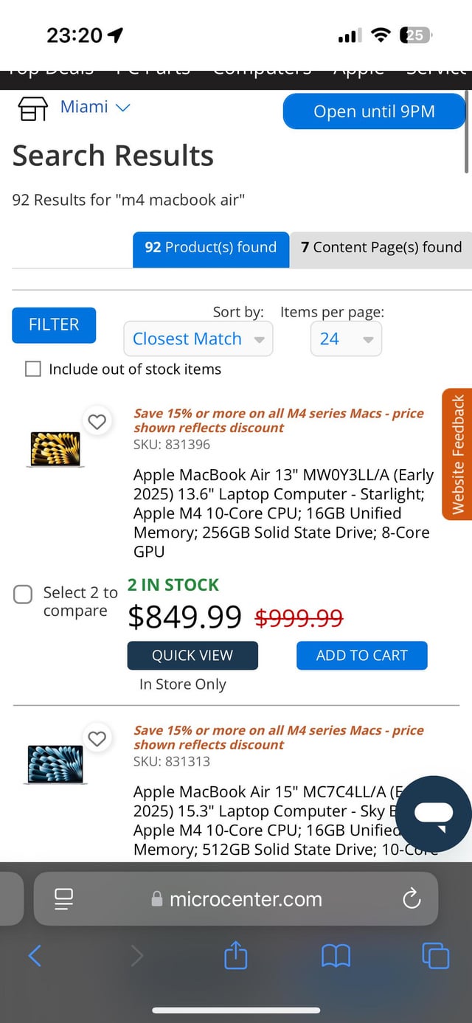Viewport: 472px width, 1023px height.
Task: Open the page reader options icon
Action: (64, 898)
